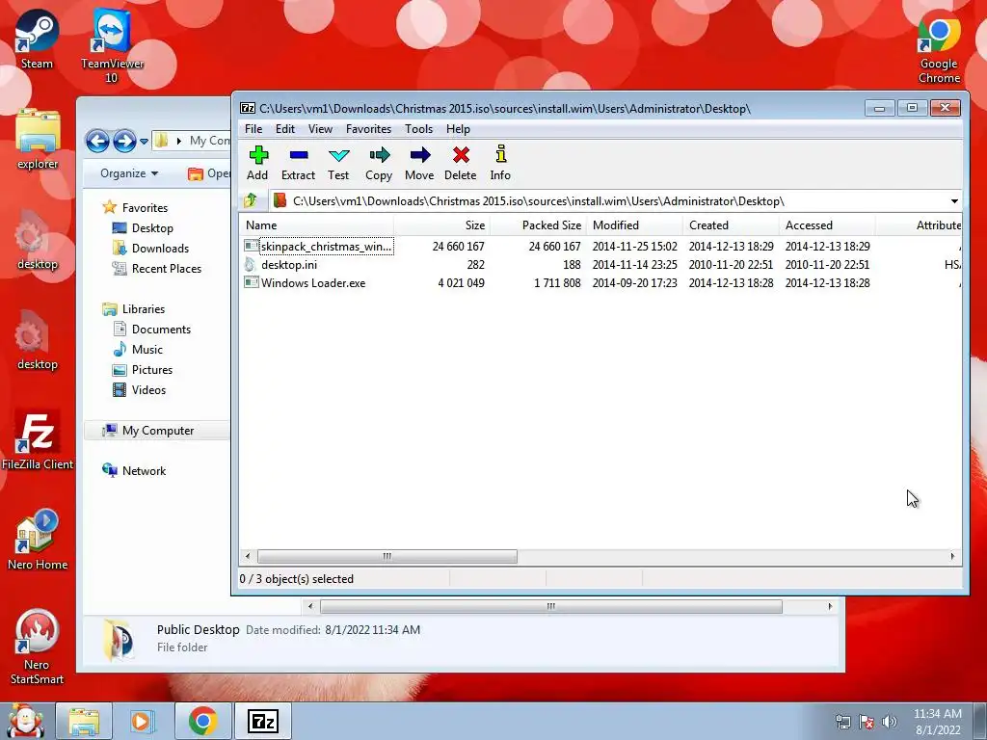Open the Santa Start button
Image resolution: width=987 pixels, height=740 pixels.
click(24, 721)
